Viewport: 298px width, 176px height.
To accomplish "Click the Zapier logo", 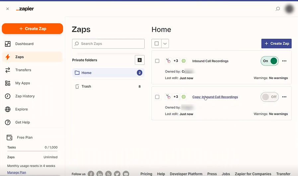I will click(x=25, y=9).
